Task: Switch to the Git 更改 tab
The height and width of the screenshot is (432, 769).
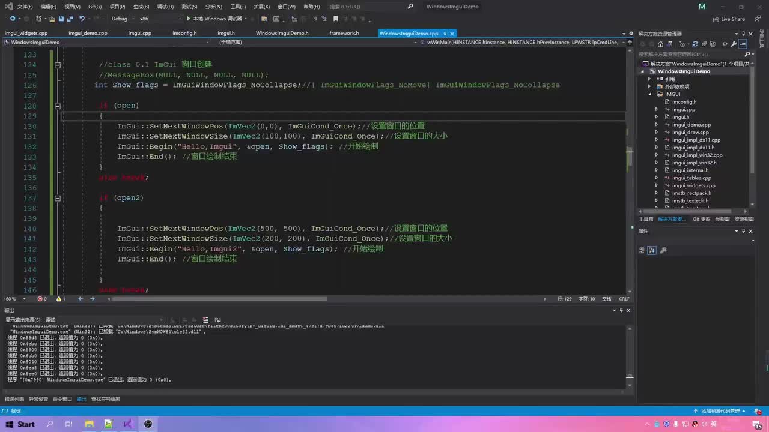Action: pos(701,219)
